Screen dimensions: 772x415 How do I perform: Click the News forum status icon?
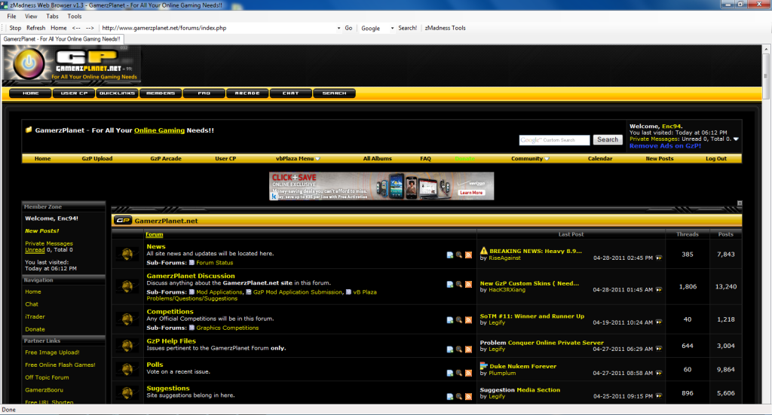pos(127,255)
